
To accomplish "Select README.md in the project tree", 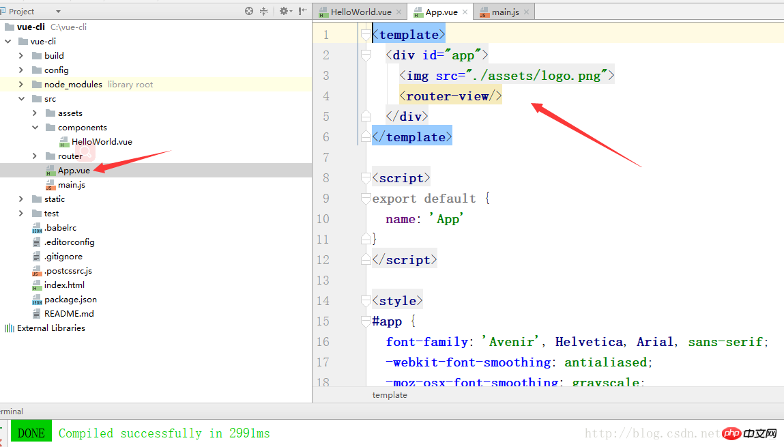I will (x=69, y=314).
